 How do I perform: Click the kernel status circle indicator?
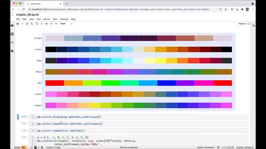249,24
